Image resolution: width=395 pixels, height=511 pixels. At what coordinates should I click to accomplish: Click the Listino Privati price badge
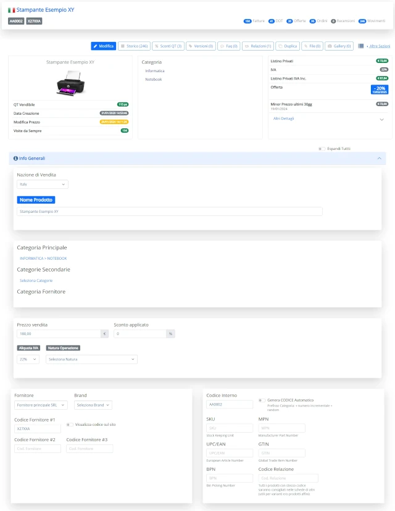(382, 61)
